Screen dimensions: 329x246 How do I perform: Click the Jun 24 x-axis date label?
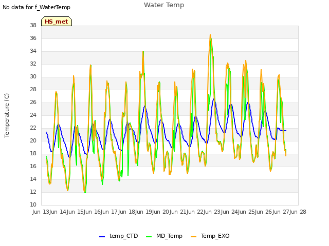pyautogui.click(x=230, y=212)
